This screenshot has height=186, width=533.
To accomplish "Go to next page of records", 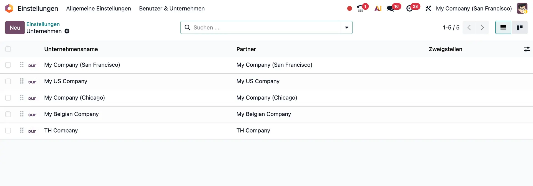I will point(482,27).
